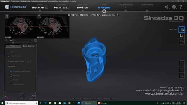187x105 pixels.
Task: Click the scanning status message (6 / 12)
Action: [93, 15]
